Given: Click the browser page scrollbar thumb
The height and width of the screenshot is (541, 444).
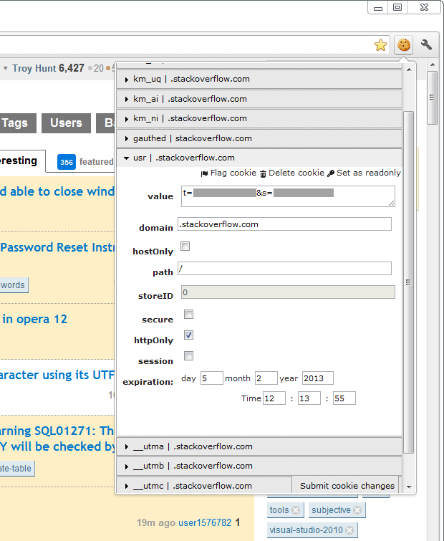Looking at the screenshot, I should click(x=432, y=97).
